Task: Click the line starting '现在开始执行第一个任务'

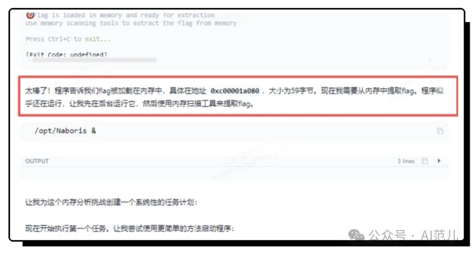Action: 130,228
